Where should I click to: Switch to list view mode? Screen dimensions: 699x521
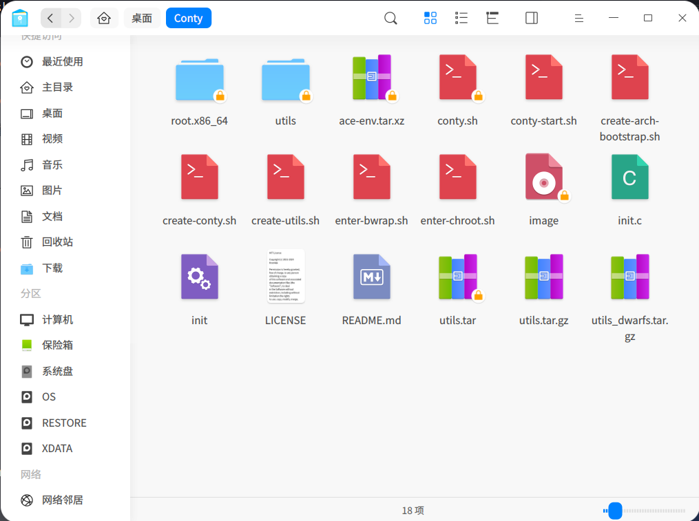click(x=461, y=19)
